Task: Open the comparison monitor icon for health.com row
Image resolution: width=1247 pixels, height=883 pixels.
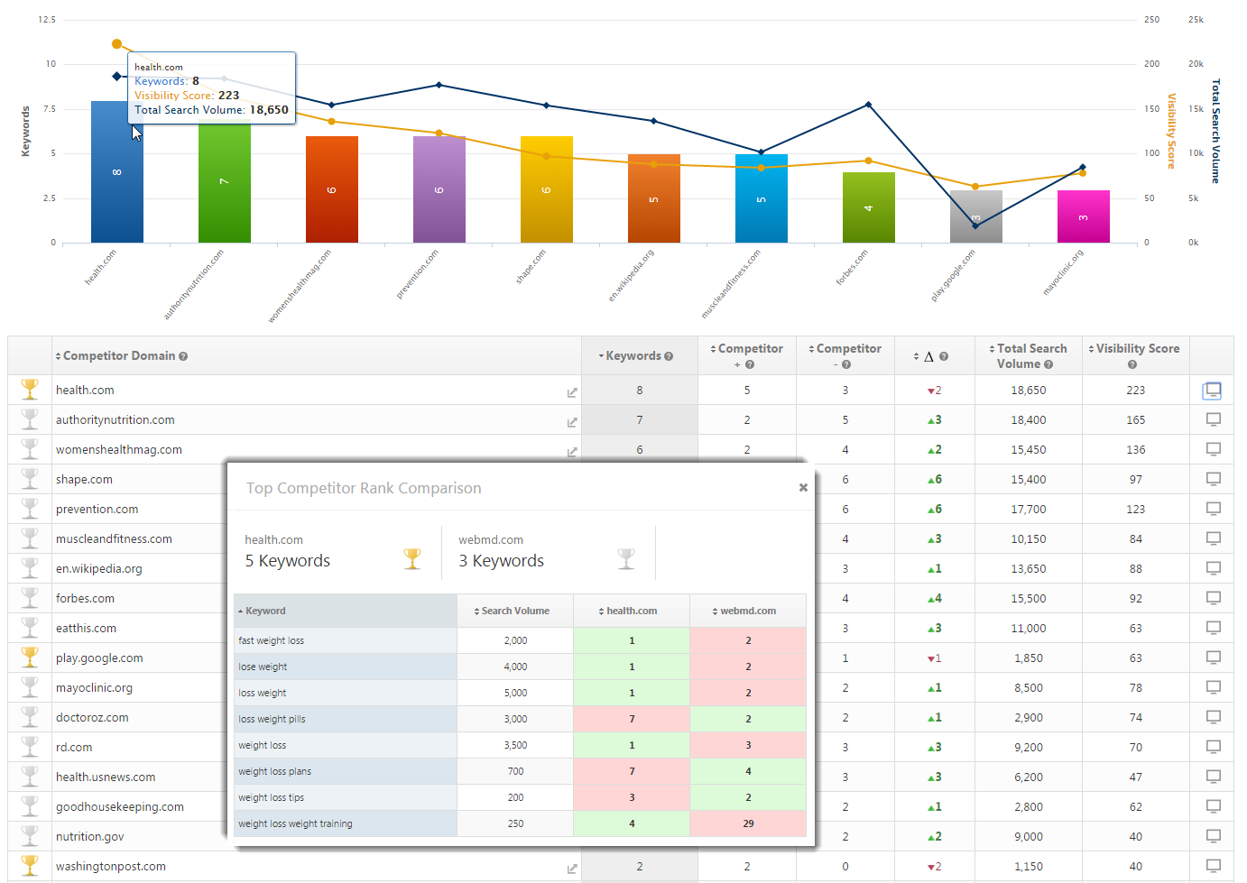Action: click(x=1212, y=391)
